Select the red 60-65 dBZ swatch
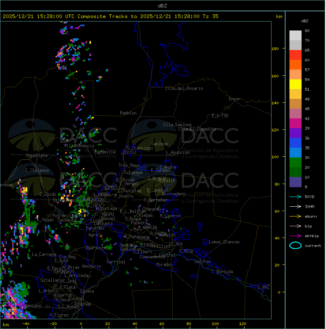Image resolution: width=325 pixels, height=329 pixels. click(295, 55)
